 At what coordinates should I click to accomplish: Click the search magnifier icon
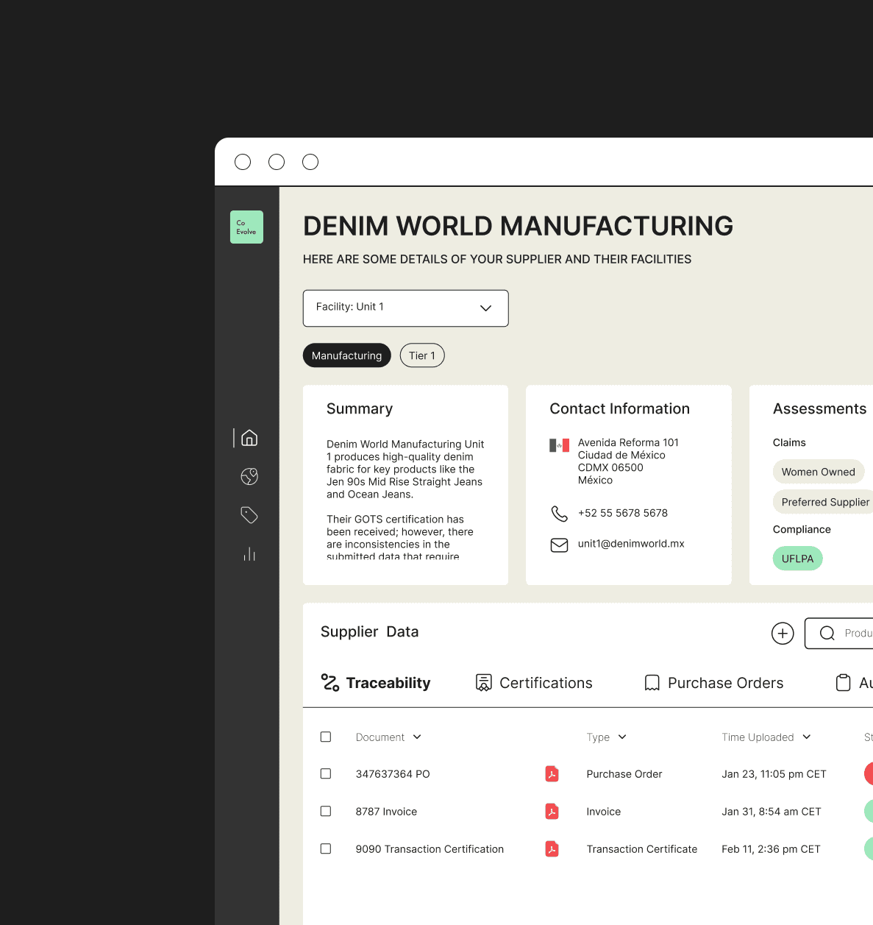point(827,633)
